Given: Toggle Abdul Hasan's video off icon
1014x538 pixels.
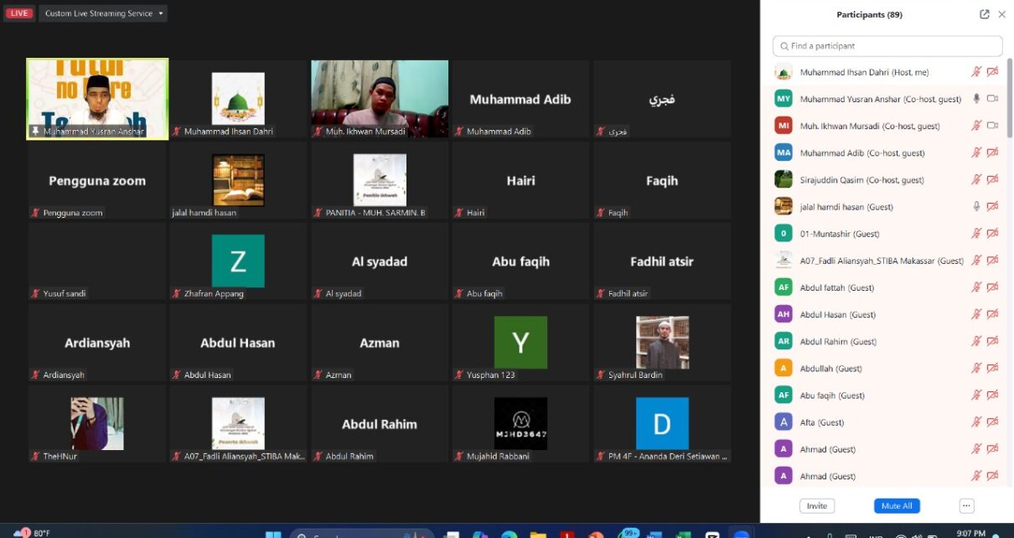Looking at the screenshot, I should [x=992, y=315].
